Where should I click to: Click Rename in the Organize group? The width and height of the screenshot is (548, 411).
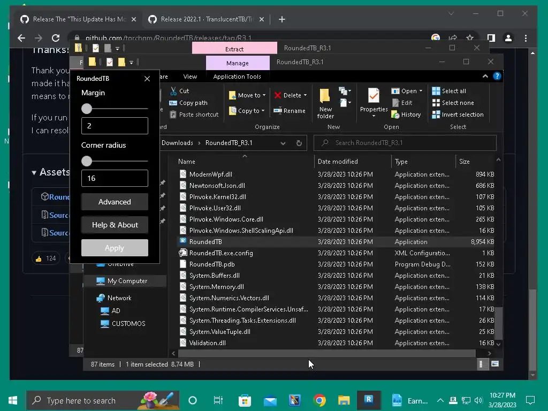(290, 111)
